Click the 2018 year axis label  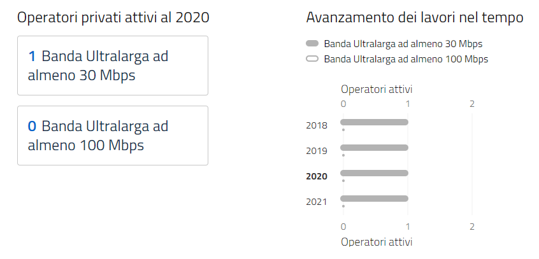tap(317, 125)
